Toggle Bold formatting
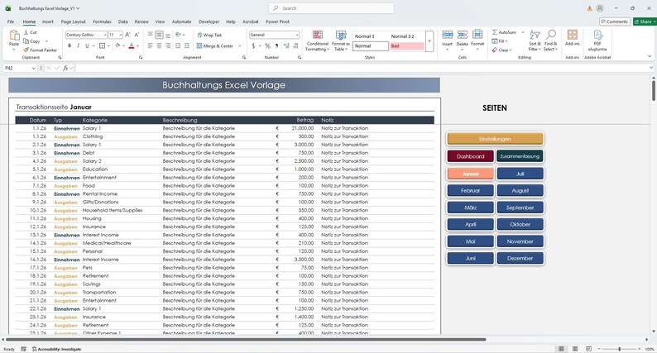Viewport: 657px width, 353px height. click(x=70, y=45)
